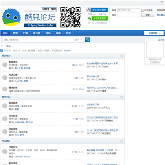Click the 2017-10-24 12:27 latest post date
The height and width of the screenshot is (165, 165).
click(x=95, y=121)
